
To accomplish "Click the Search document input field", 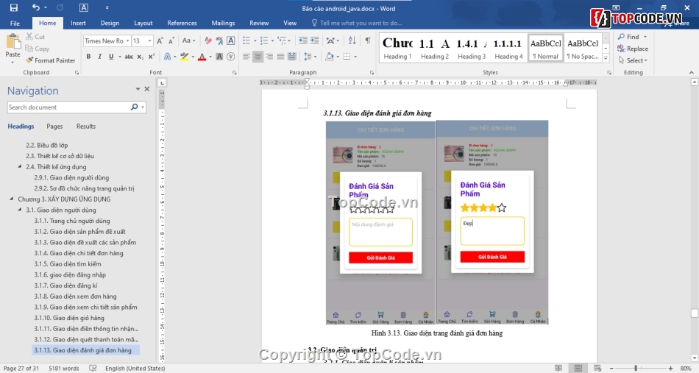I will pos(68,107).
